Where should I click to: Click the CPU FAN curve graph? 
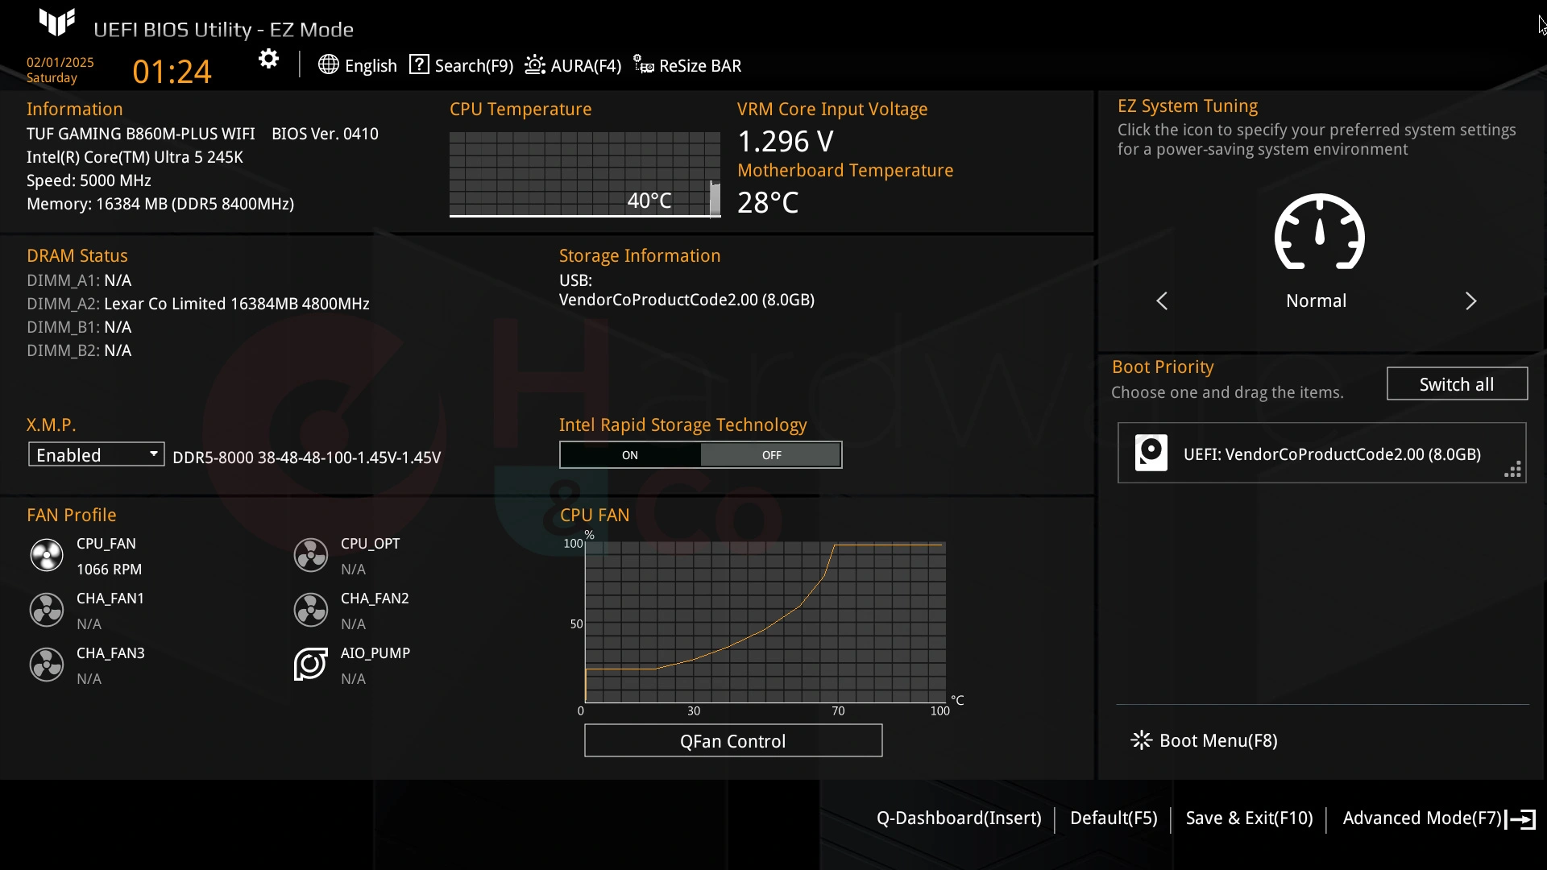pos(765,623)
